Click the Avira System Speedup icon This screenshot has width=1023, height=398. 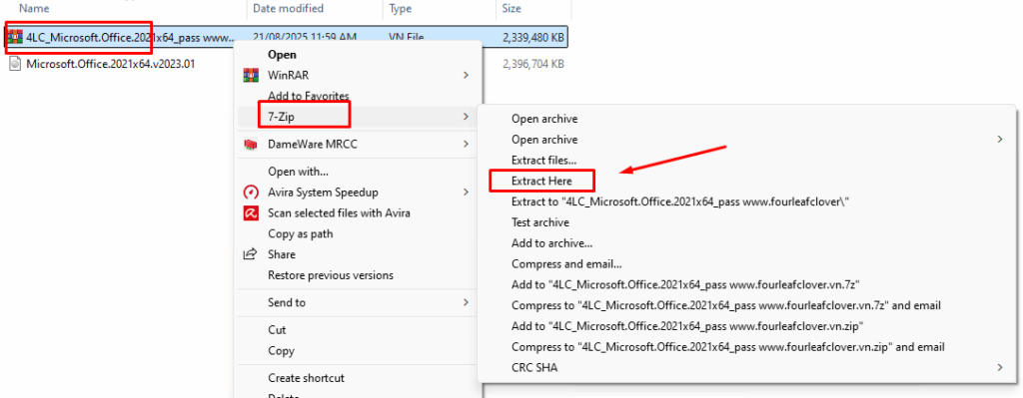point(251,193)
